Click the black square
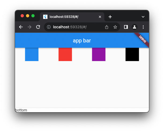The height and width of the screenshot is (132, 164). coord(132,54)
